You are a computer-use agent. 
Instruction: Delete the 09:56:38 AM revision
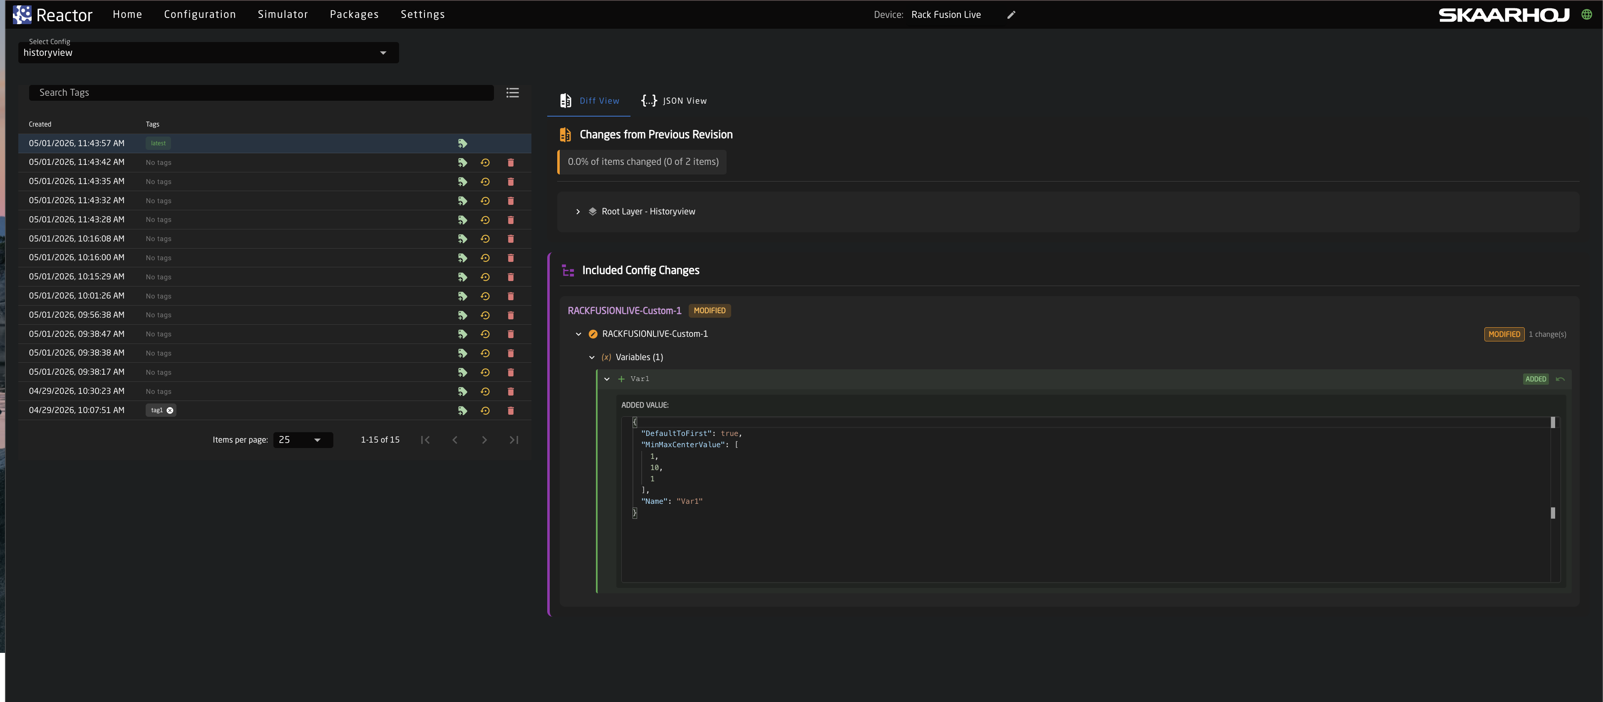[511, 316]
